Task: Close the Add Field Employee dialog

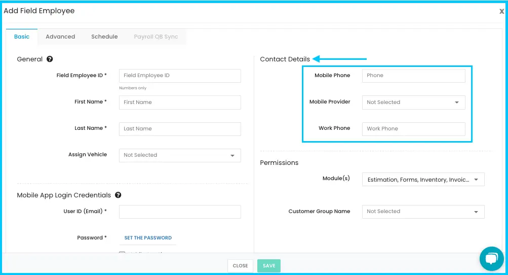Action: tap(501, 11)
